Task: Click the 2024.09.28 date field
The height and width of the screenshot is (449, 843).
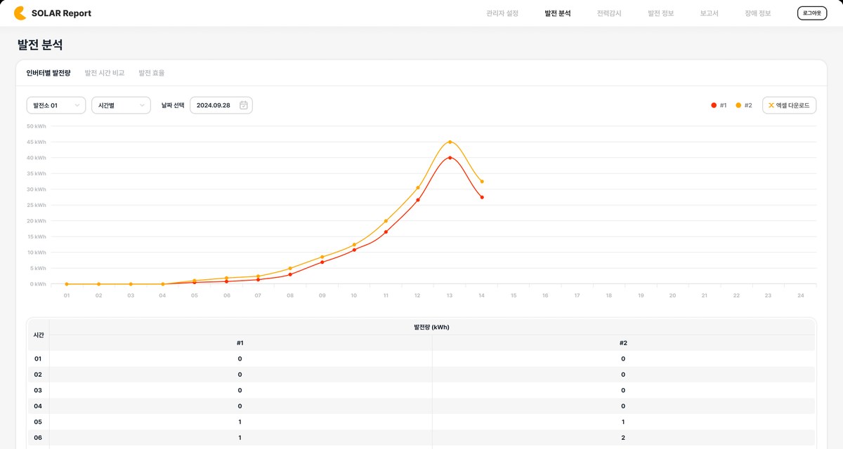Action: coord(221,105)
